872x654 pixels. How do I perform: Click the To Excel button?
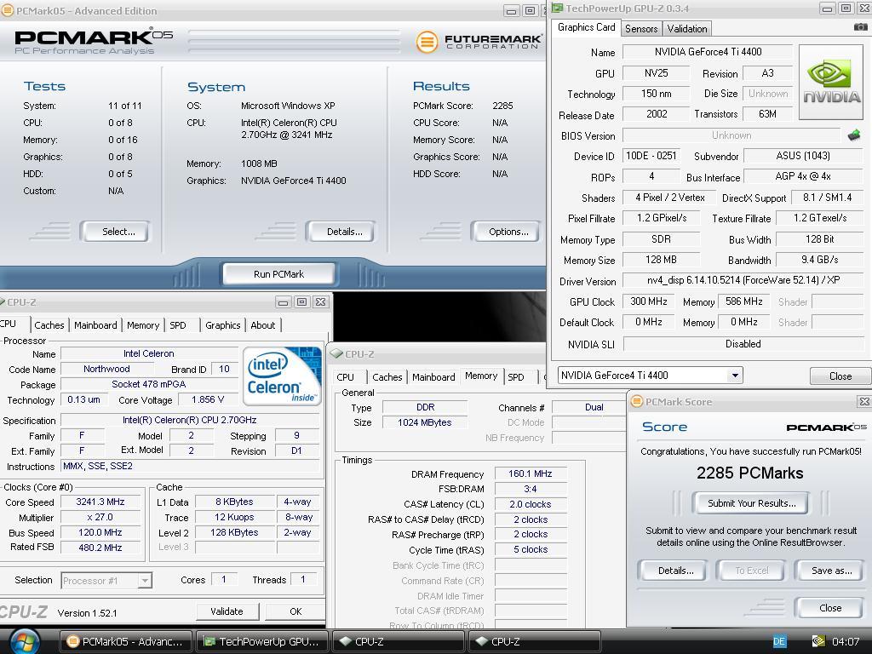coord(751,571)
